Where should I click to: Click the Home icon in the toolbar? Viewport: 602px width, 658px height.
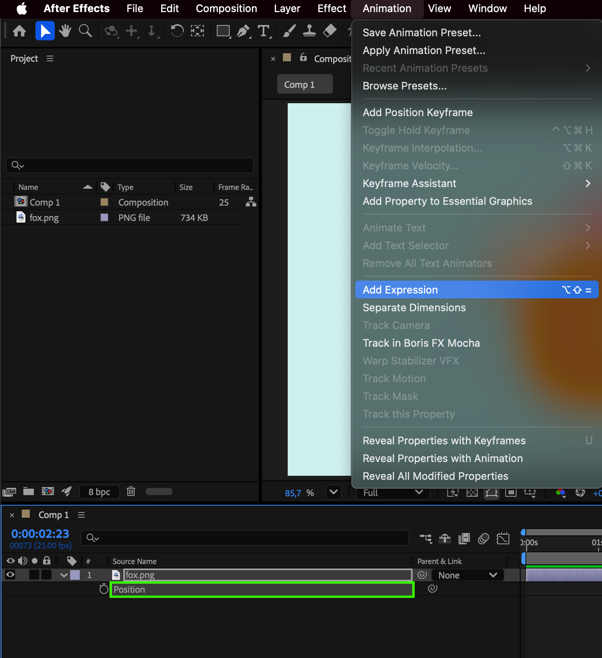pos(19,31)
